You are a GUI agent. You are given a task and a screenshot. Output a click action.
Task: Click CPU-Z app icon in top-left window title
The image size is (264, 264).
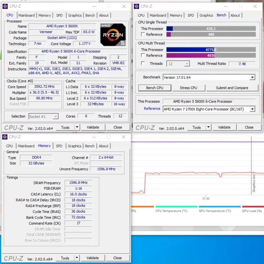coord(5,7)
